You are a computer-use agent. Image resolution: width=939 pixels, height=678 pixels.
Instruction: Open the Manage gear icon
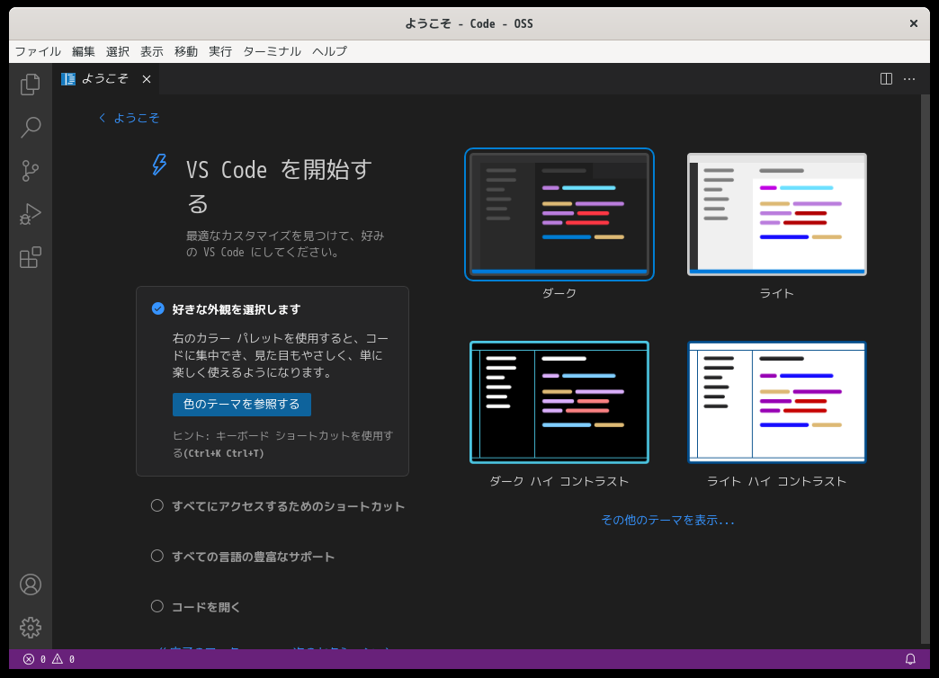[31, 628]
